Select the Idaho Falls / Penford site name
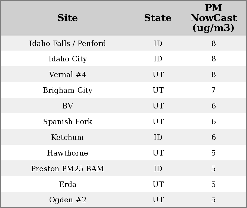Image resolution: width=247 pixels, height=208 pixels. point(67,44)
